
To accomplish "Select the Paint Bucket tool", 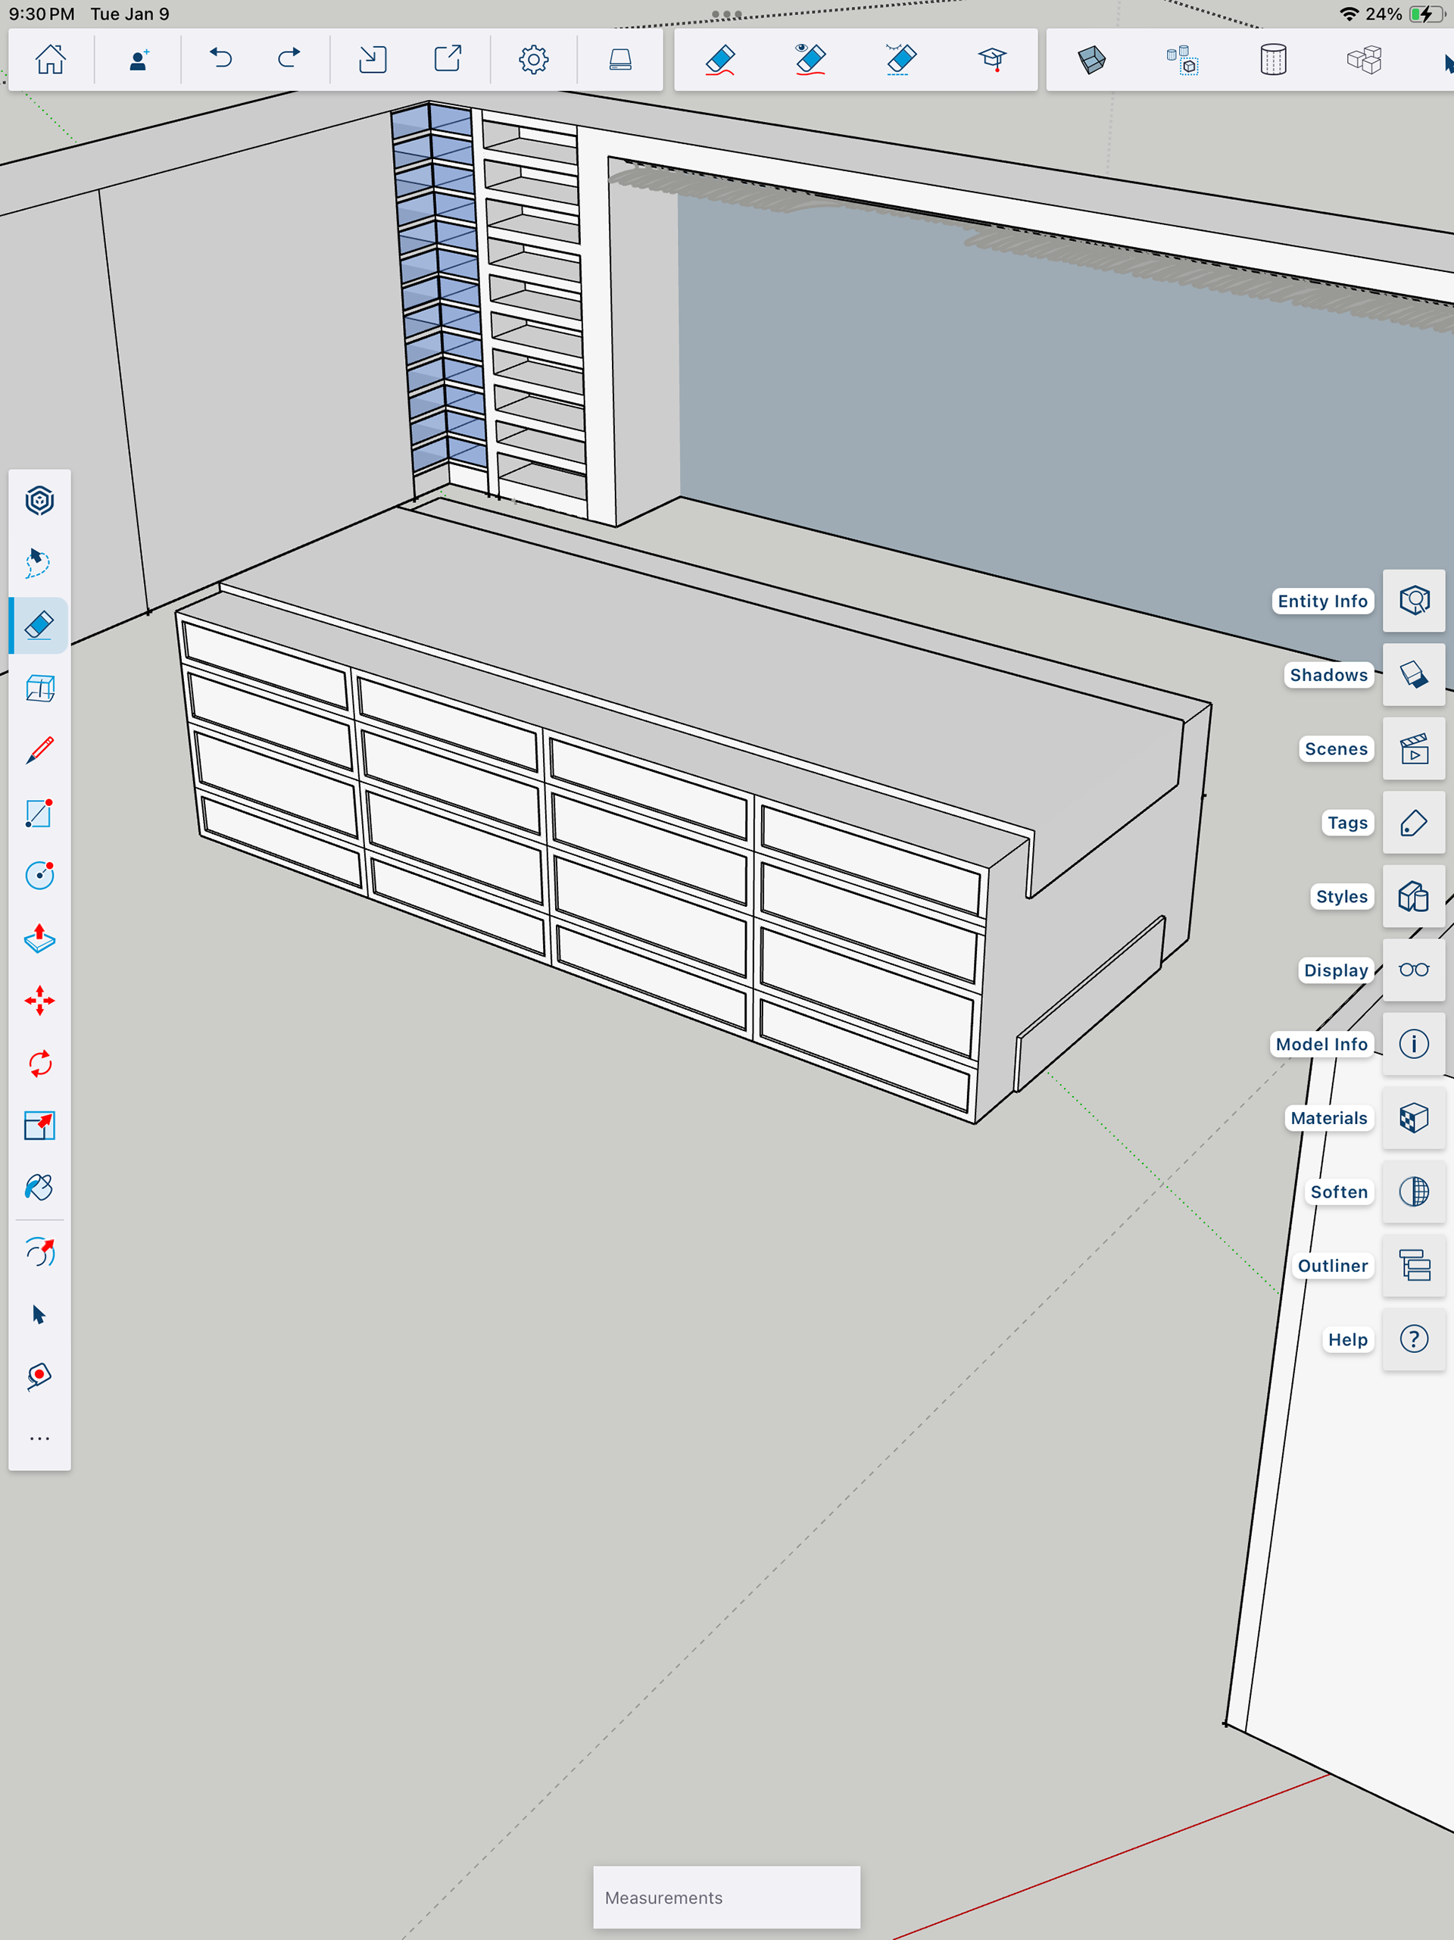I will 39,1189.
